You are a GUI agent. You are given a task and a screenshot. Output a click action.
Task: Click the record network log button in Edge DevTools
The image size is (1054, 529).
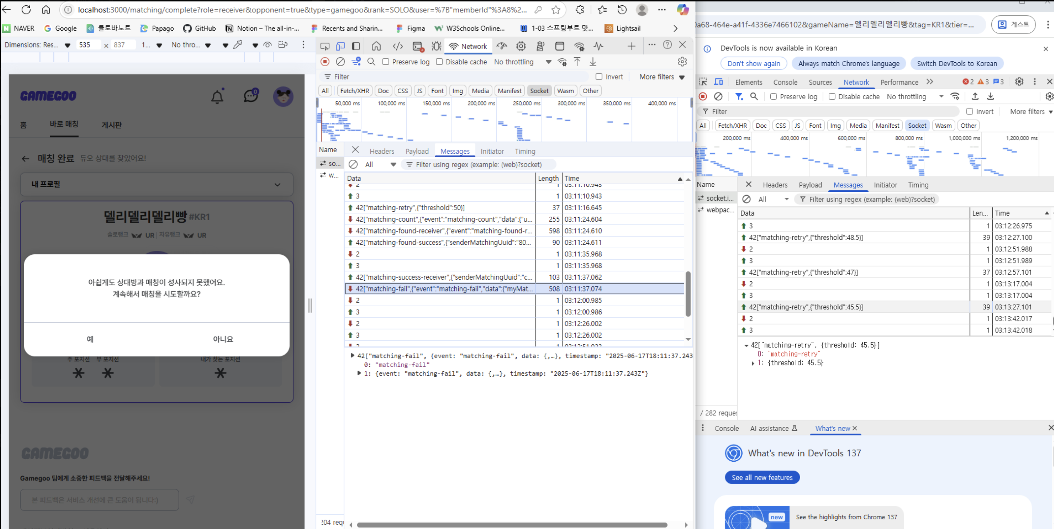[x=325, y=62]
